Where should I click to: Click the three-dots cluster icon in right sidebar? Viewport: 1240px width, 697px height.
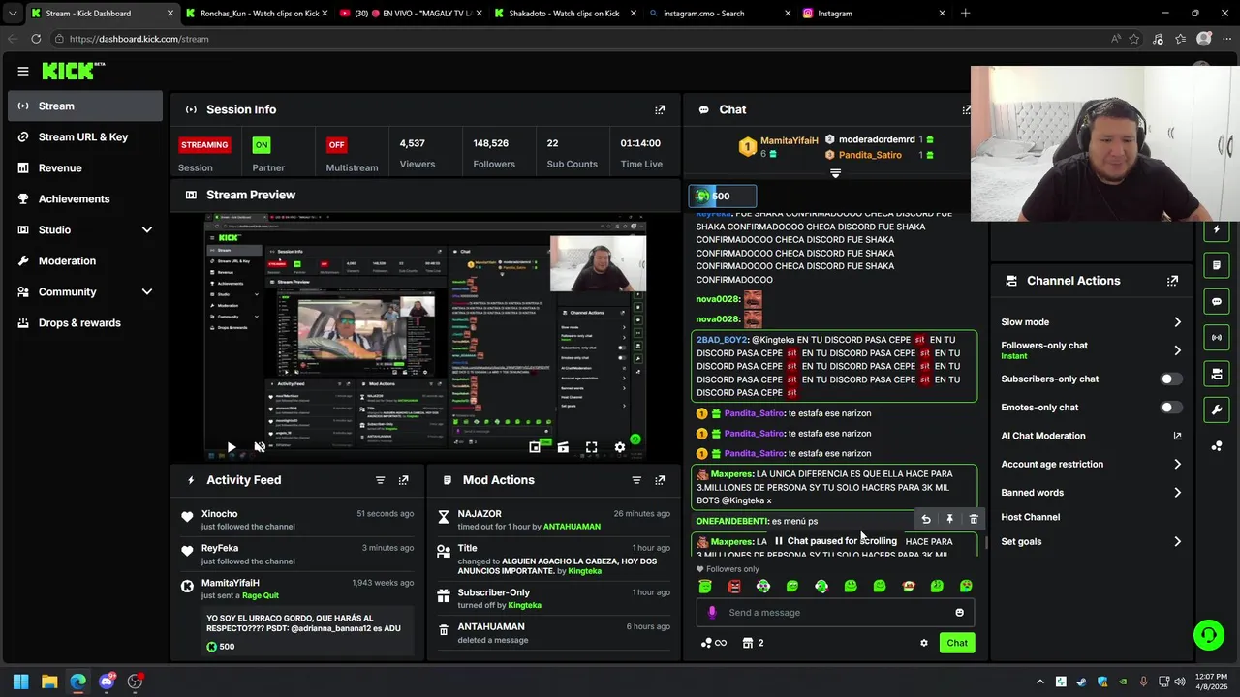[x=1217, y=445]
